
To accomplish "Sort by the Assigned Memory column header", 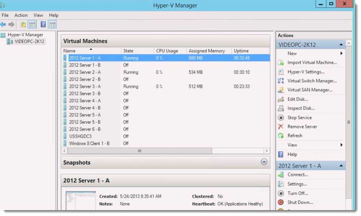I will pos(209,51).
